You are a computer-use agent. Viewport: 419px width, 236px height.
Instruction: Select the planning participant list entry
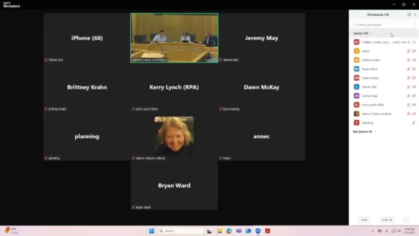click(368, 123)
